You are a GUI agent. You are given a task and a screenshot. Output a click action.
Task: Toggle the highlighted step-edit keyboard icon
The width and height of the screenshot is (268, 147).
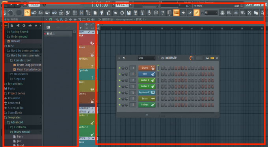pyautogui.click(x=176, y=13)
